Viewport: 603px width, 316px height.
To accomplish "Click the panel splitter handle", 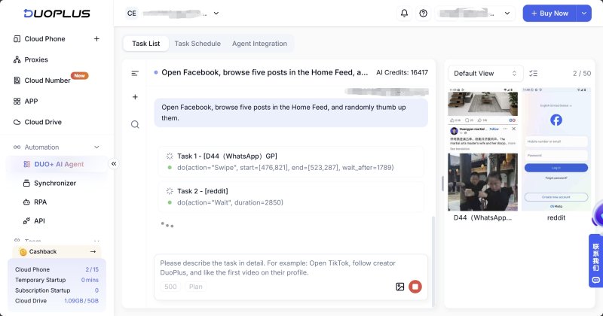I will (442, 184).
